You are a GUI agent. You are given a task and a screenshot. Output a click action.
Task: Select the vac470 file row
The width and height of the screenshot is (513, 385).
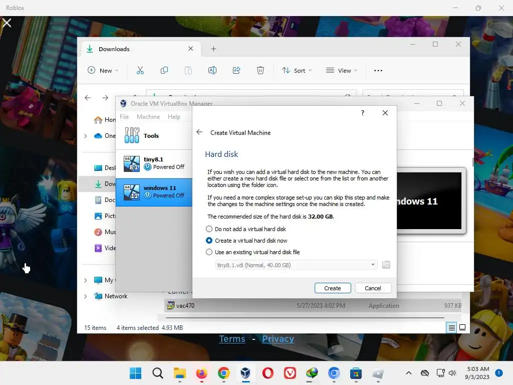[x=314, y=306]
